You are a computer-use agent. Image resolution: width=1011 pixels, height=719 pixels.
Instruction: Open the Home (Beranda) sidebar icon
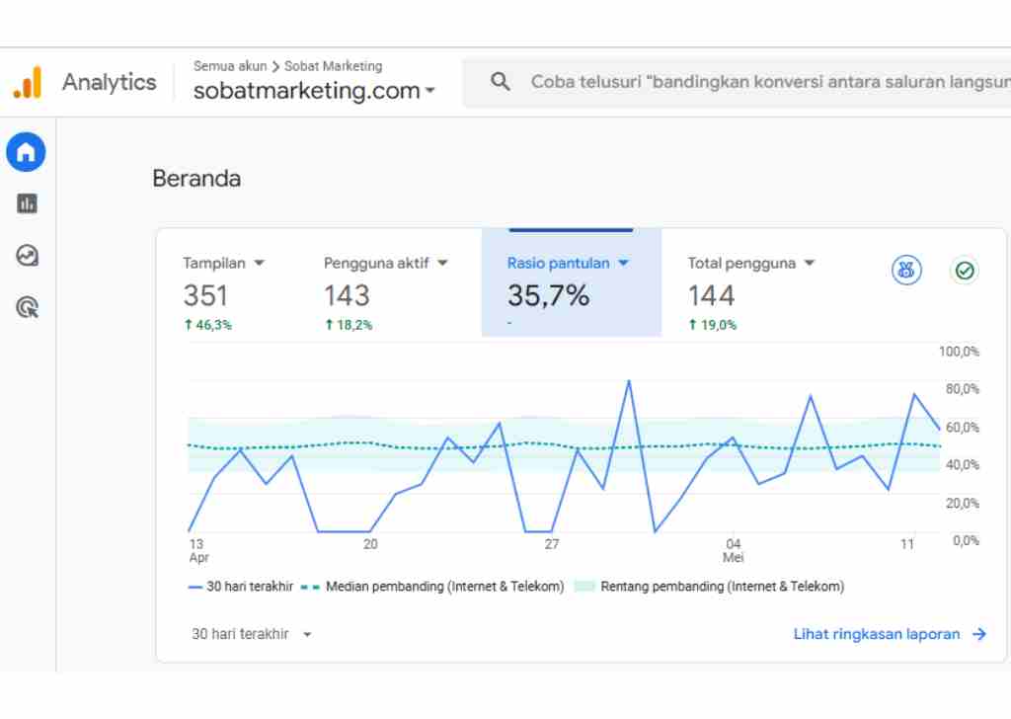pyautogui.click(x=27, y=152)
